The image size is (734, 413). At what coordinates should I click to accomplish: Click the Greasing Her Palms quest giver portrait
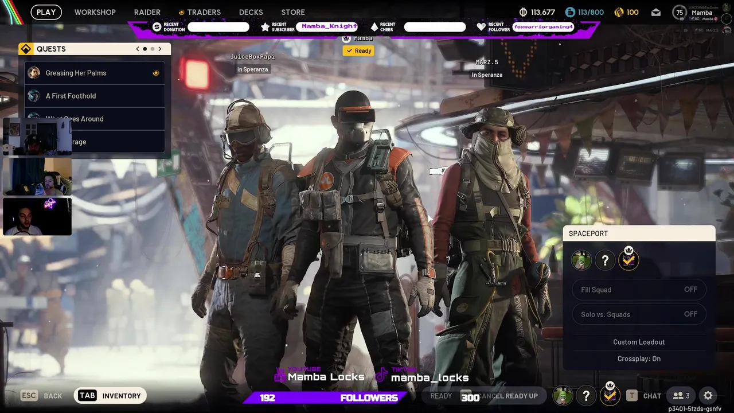pos(34,73)
